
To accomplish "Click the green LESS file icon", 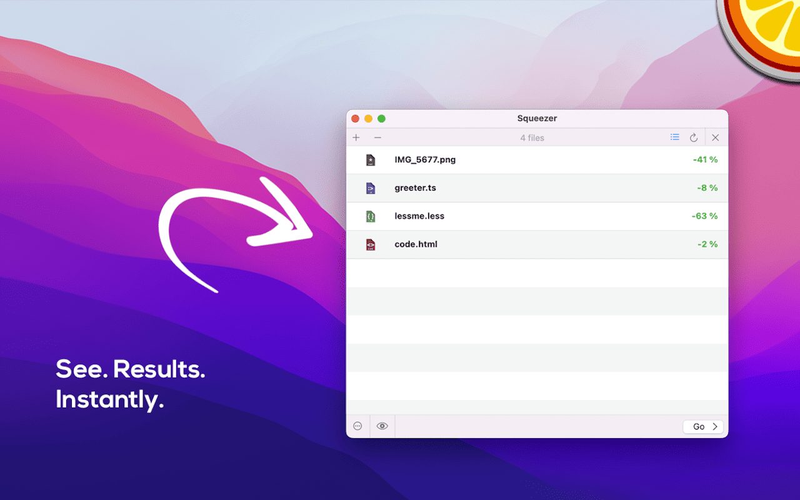I will [371, 216].
